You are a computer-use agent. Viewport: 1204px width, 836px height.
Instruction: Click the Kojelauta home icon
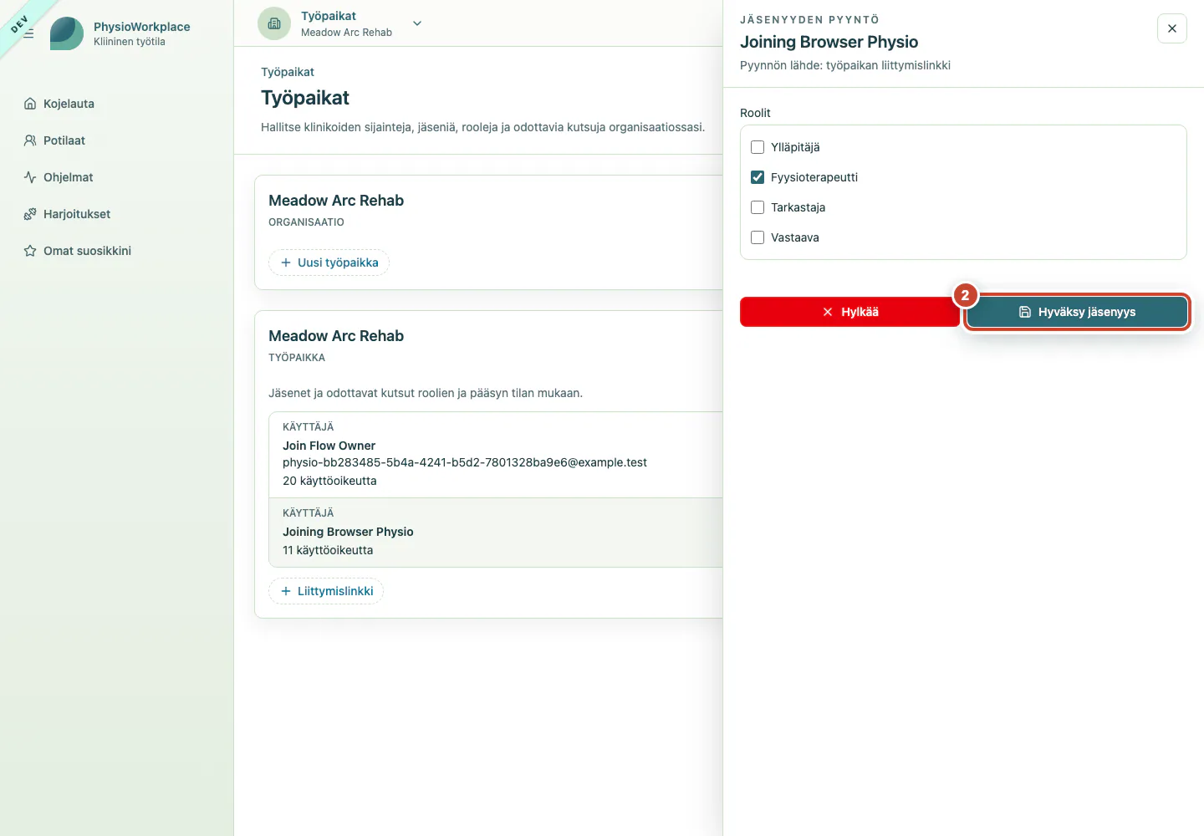(x=30, y=104)
